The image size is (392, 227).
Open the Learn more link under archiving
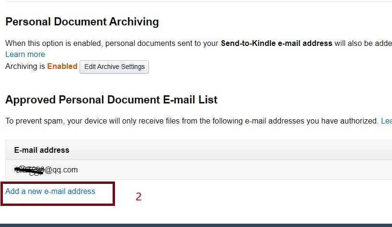pos(25,55)
